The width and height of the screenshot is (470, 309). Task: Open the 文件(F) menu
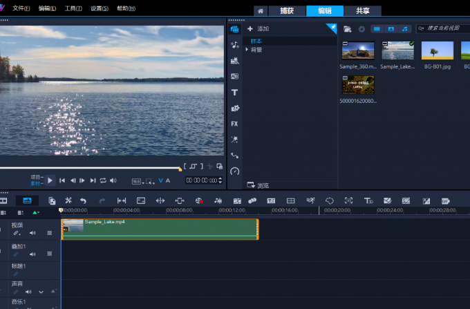[x=21, y=8]
